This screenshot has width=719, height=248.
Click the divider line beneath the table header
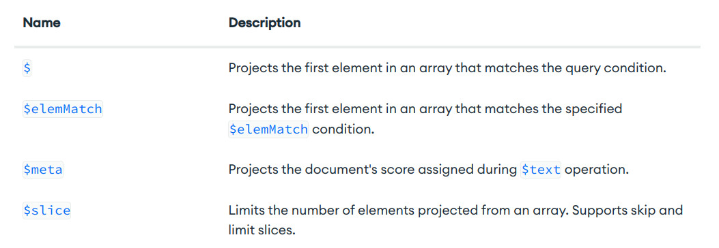coord(357,47)
